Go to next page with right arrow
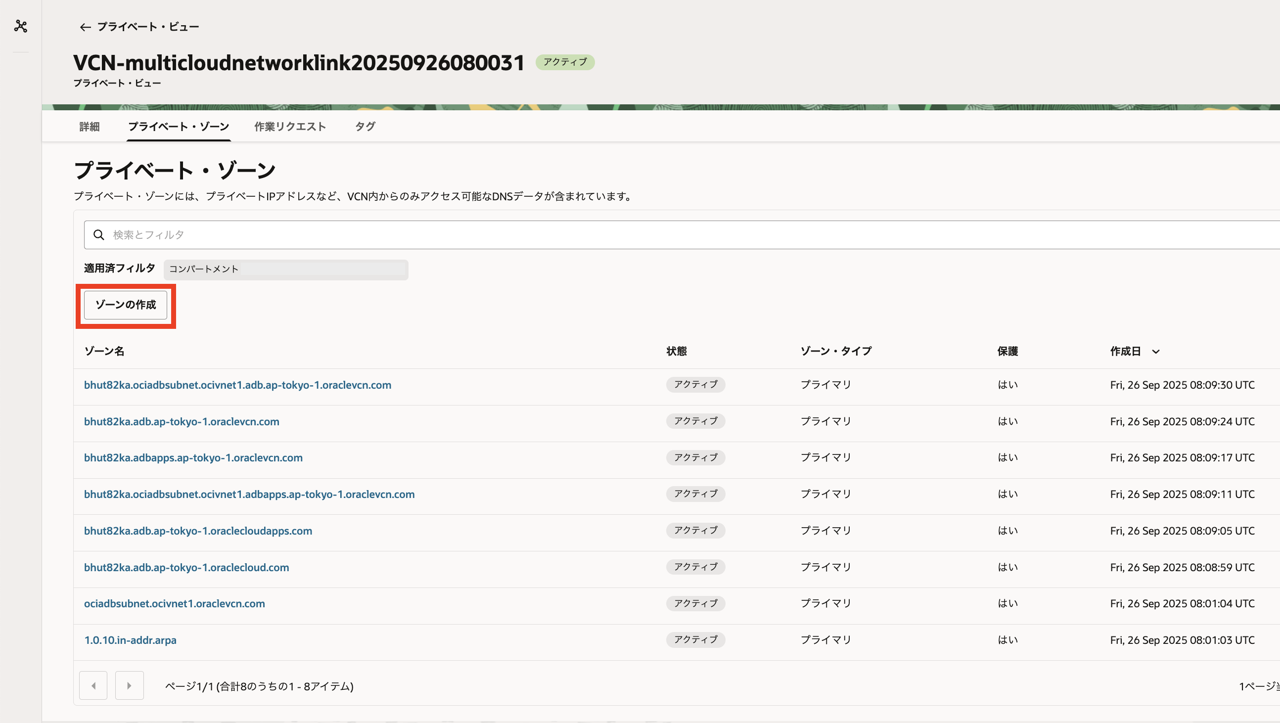 [x=129, y=685]
